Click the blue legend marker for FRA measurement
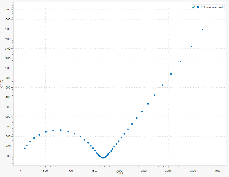The image size is (229, 177). (x=198, y=7)
